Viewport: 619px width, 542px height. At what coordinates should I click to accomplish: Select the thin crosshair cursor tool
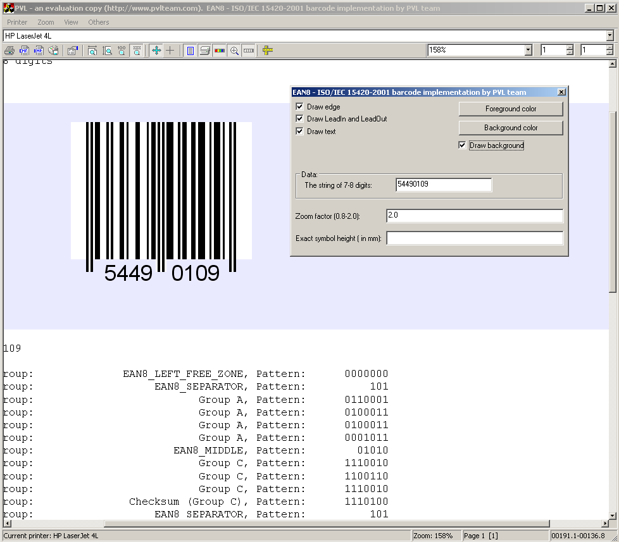(x=170, y=51)
